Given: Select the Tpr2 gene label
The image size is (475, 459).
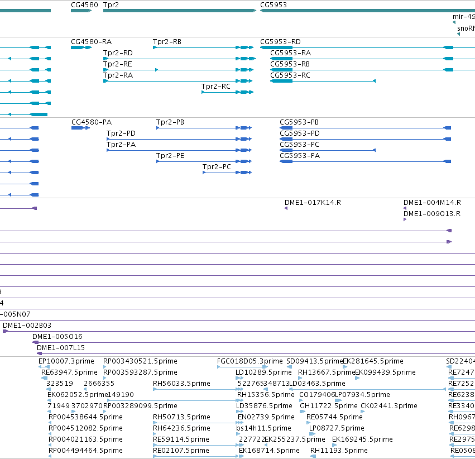Looking at the screenshot, I should 111,5.
